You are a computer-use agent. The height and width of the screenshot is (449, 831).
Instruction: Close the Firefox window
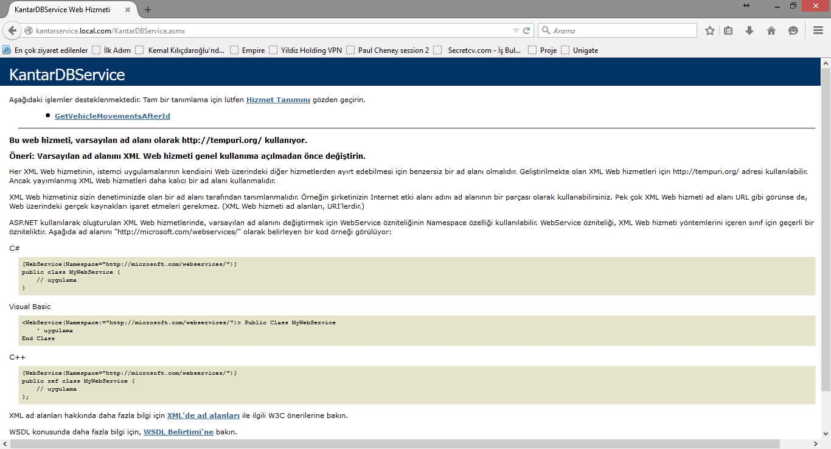(815, 5)
